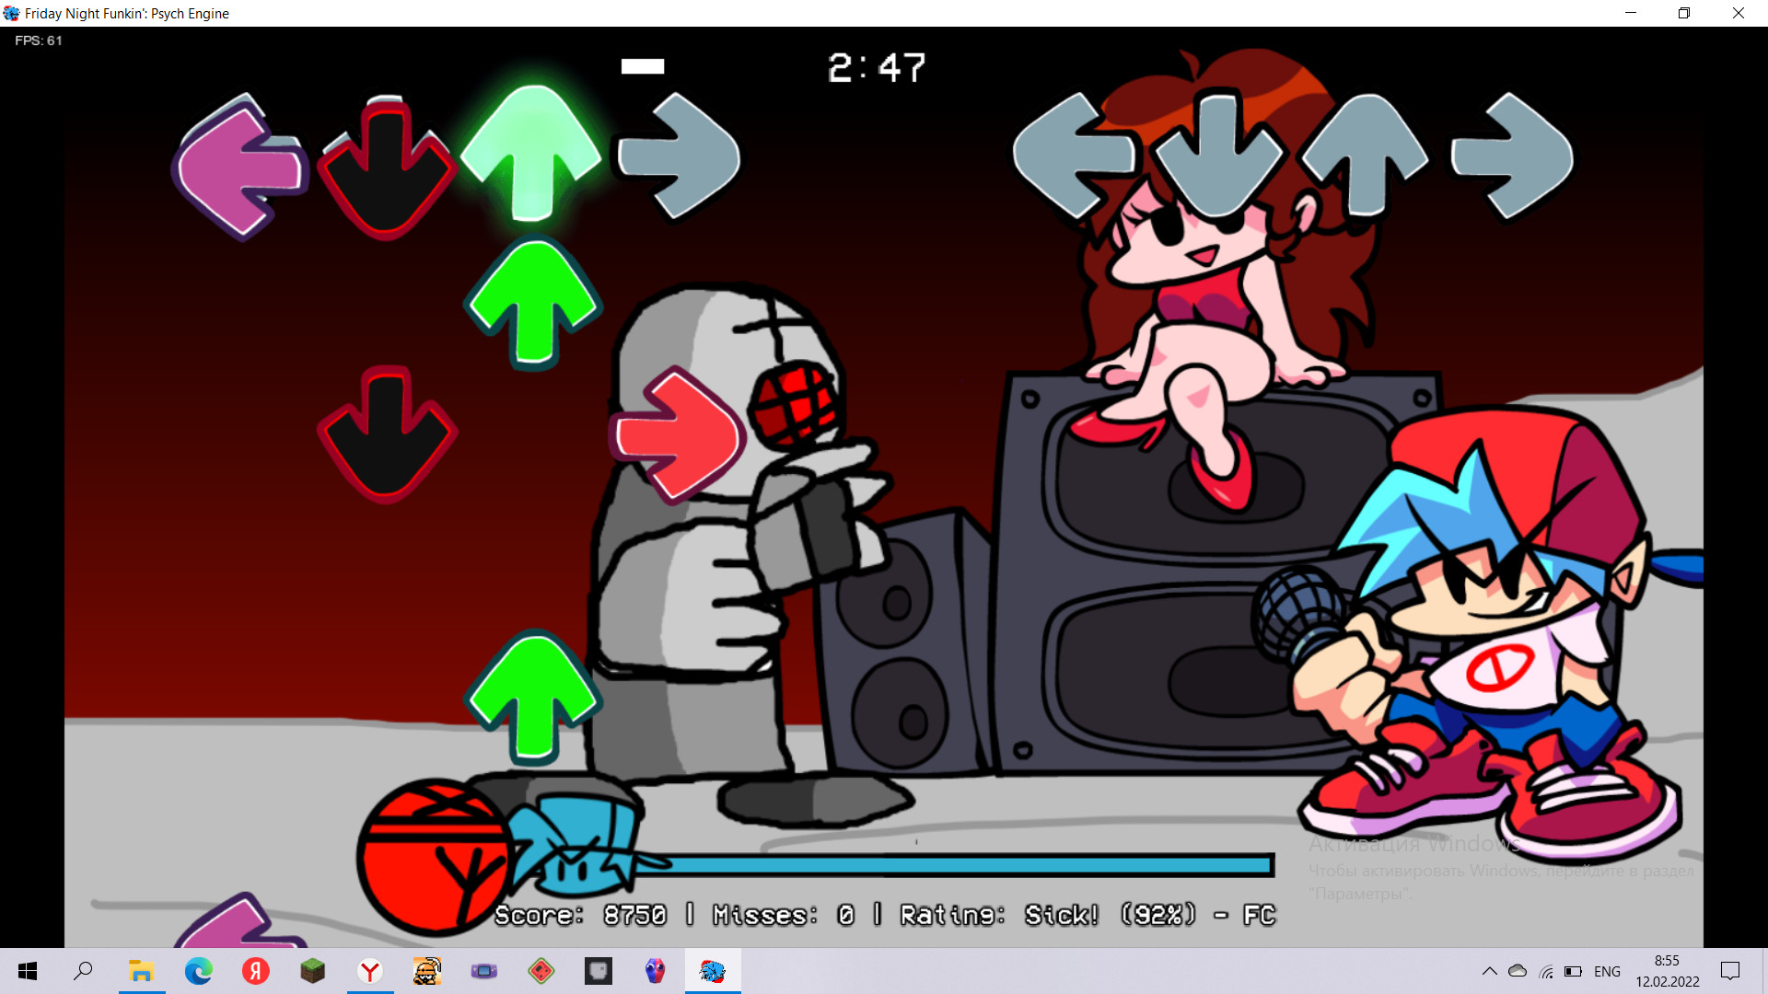Restore down the game window

(1684, 13)
